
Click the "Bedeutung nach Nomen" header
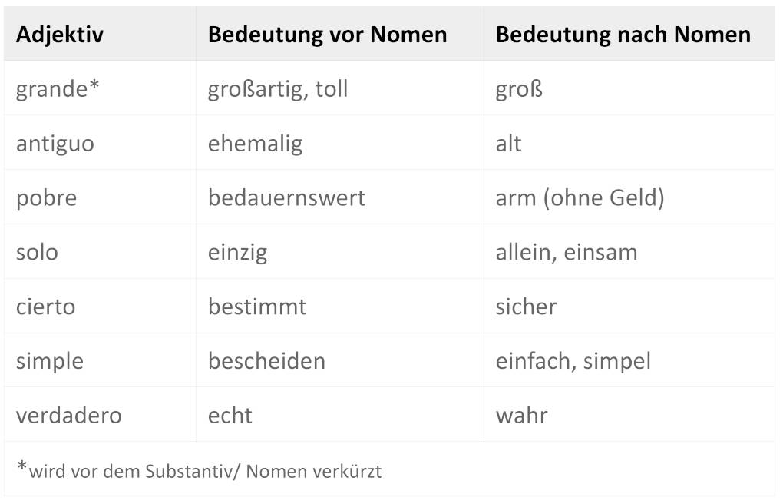[623, 35]
